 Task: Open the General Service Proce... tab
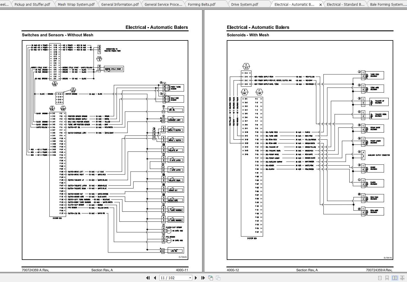163,4
